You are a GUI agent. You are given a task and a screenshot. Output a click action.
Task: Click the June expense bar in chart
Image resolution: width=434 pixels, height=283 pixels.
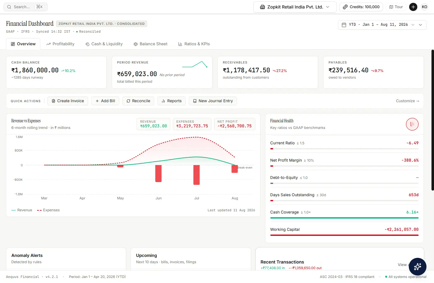(159, 174)
